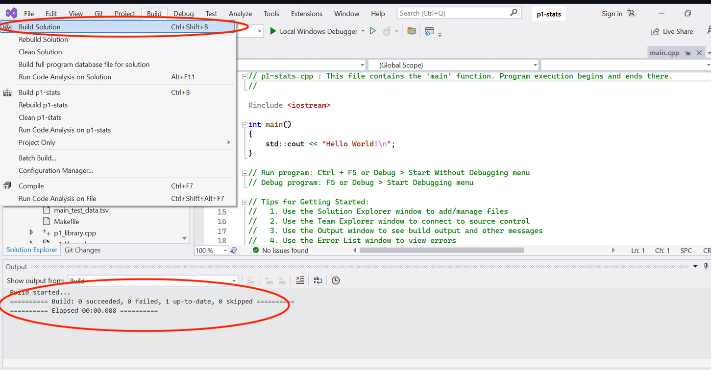This screenshot has width=711, height=370.
Task: Collapse the main() function code block
Action: (244, 124)
